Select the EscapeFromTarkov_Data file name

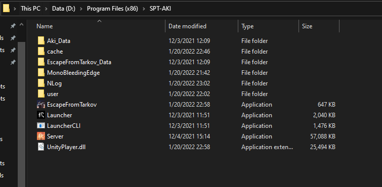coord(79,62)
